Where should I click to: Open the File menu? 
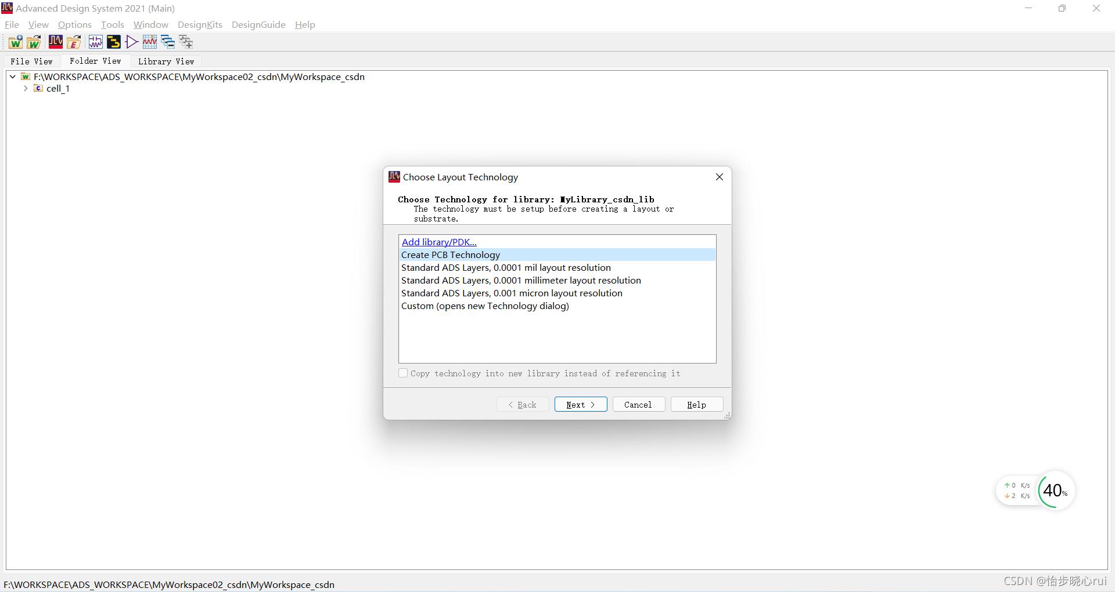12,24
